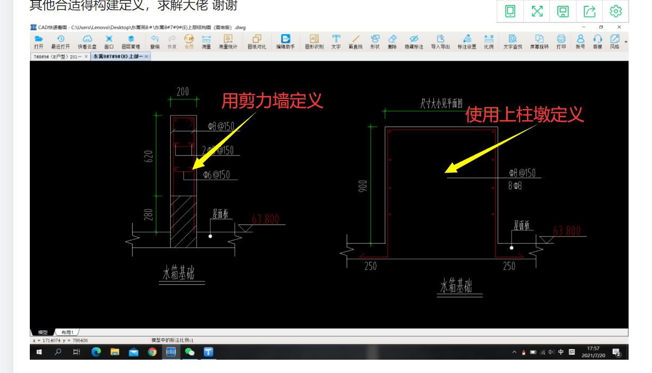The image size is (652, 373).
Task: Click the 窗口 window zoom tool
Action: pos(109,42)
